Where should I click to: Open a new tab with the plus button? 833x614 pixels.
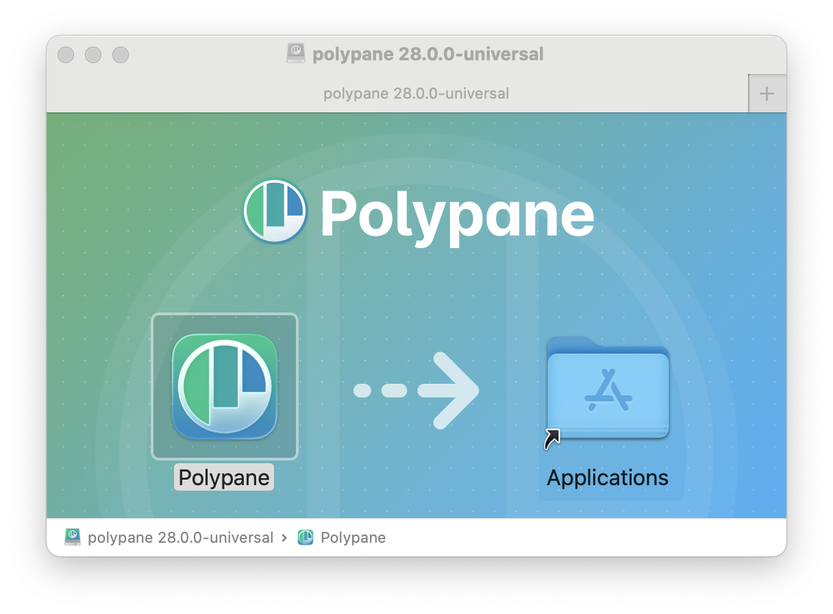tap(767, 93)
